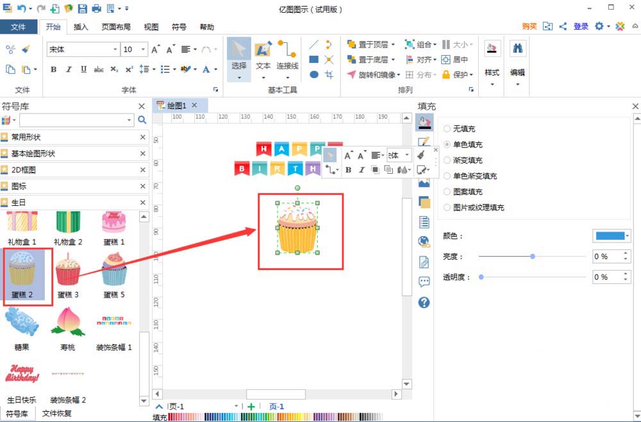
Task: Apply bold formatting to text
Action: (x=53, y=70)
